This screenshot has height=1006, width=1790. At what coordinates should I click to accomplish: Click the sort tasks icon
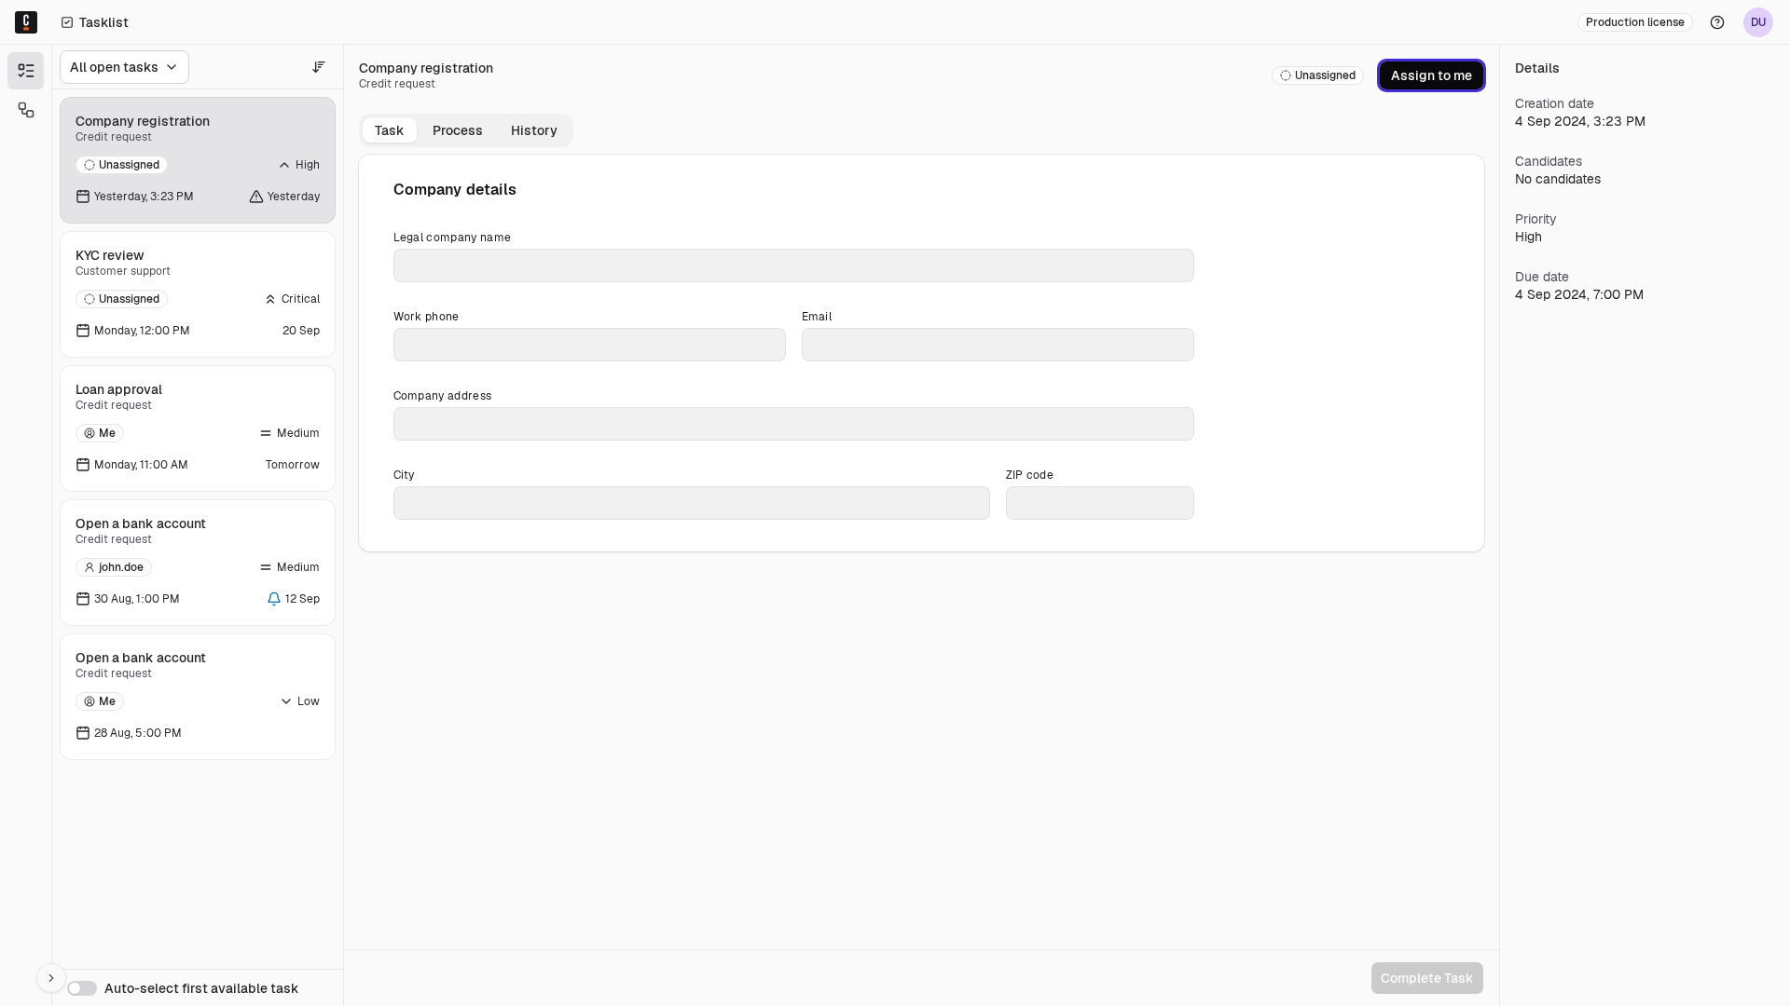point(319,67)
